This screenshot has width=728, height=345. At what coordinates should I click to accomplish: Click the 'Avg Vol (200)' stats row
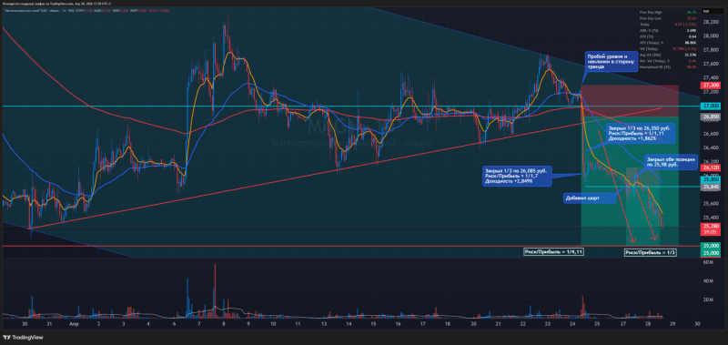click(668, 55)
